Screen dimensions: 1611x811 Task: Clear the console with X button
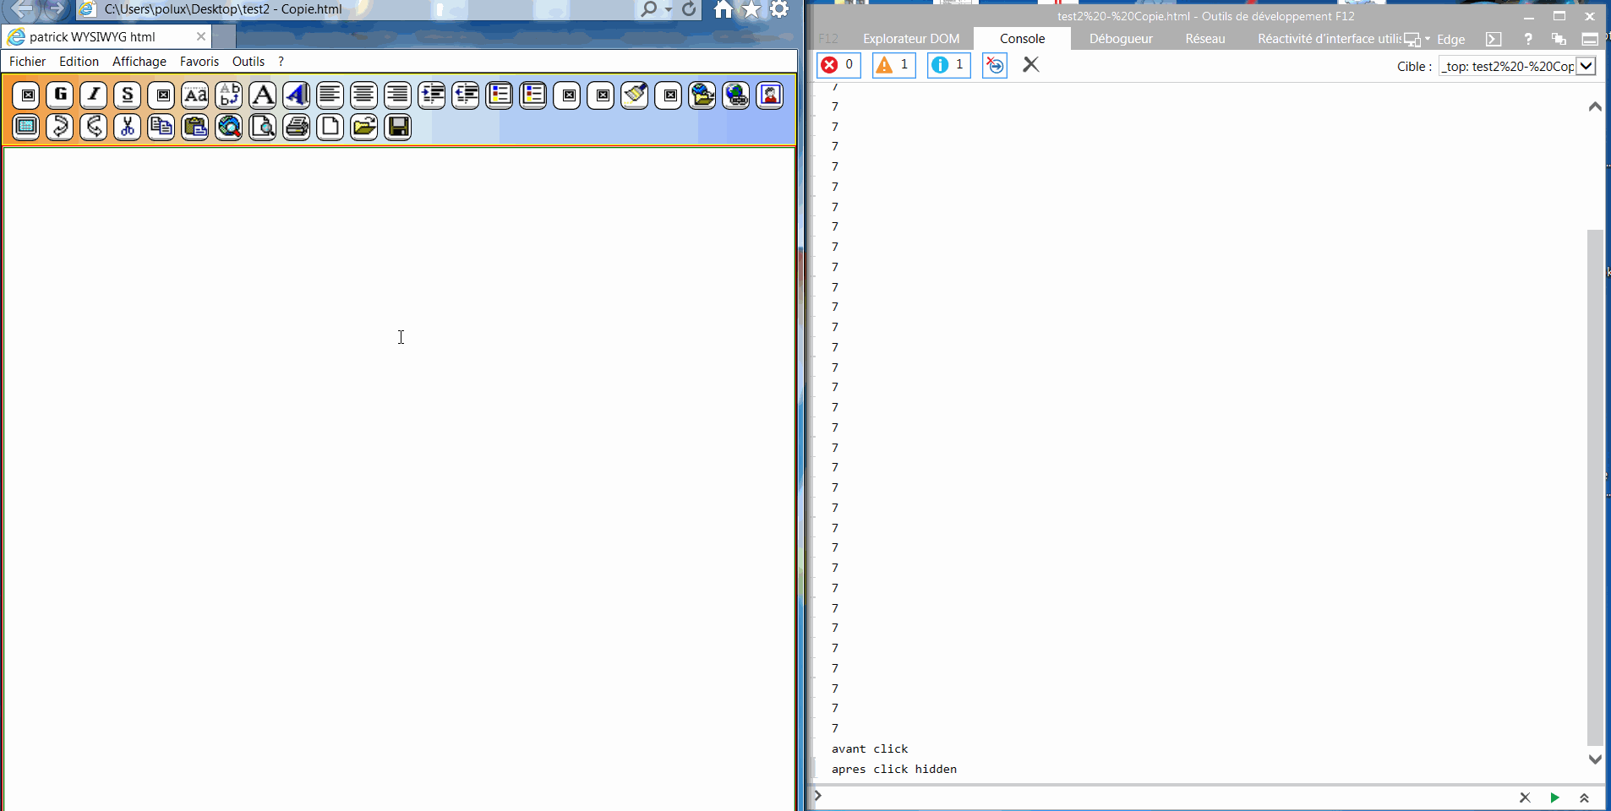1030,65
